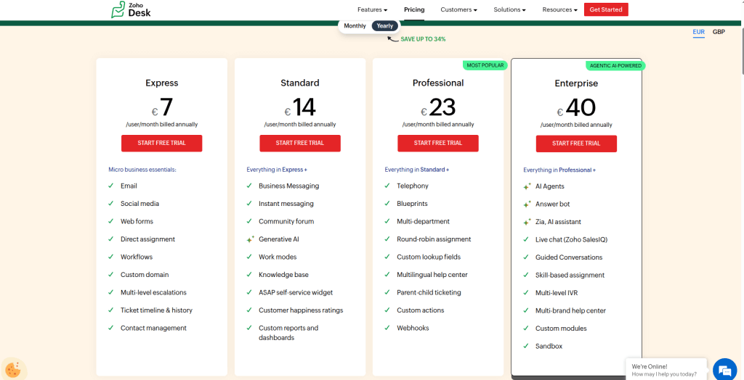
Task: Expand the Customers dropdown menu
Action: coord(459,9)
